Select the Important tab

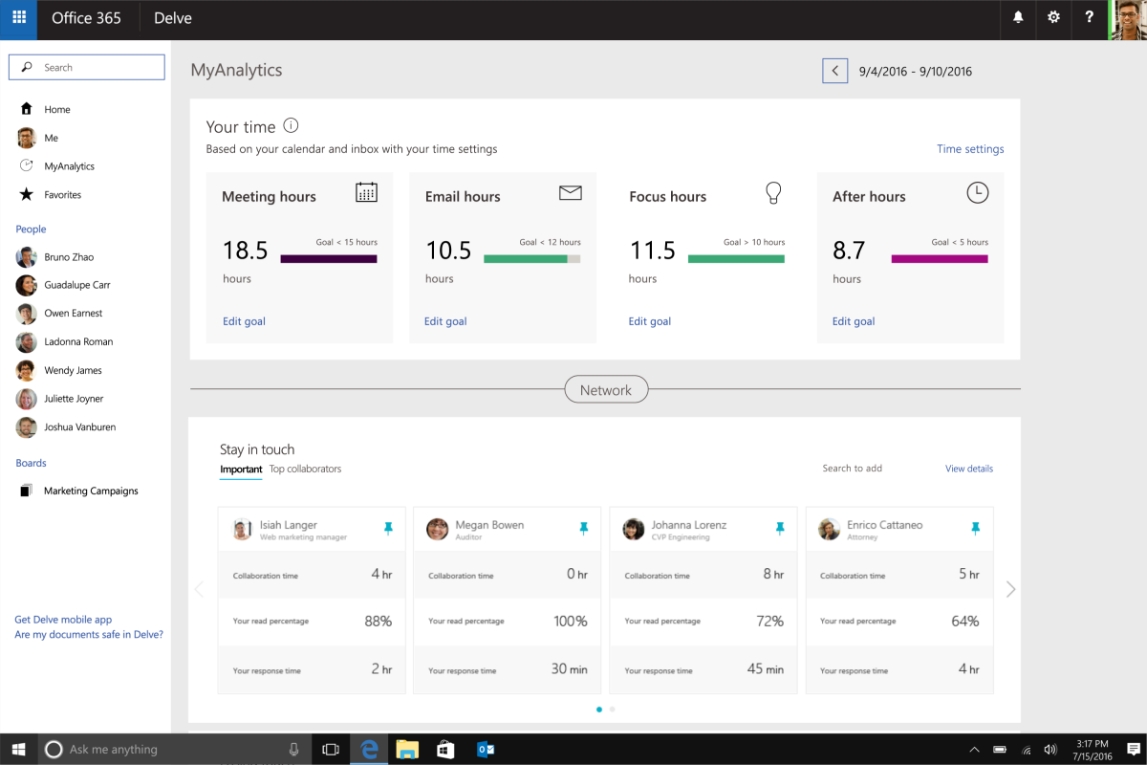(241, 470)
